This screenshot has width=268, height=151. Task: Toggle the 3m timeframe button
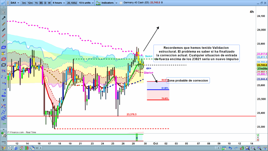pos(24,3)
